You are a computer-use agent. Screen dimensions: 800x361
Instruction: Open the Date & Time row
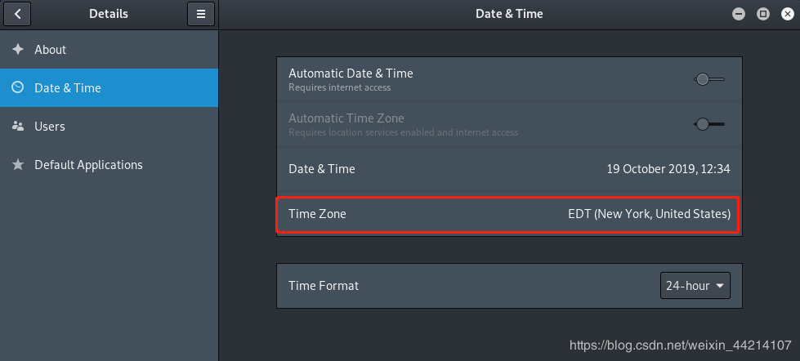tap(322, 169)
